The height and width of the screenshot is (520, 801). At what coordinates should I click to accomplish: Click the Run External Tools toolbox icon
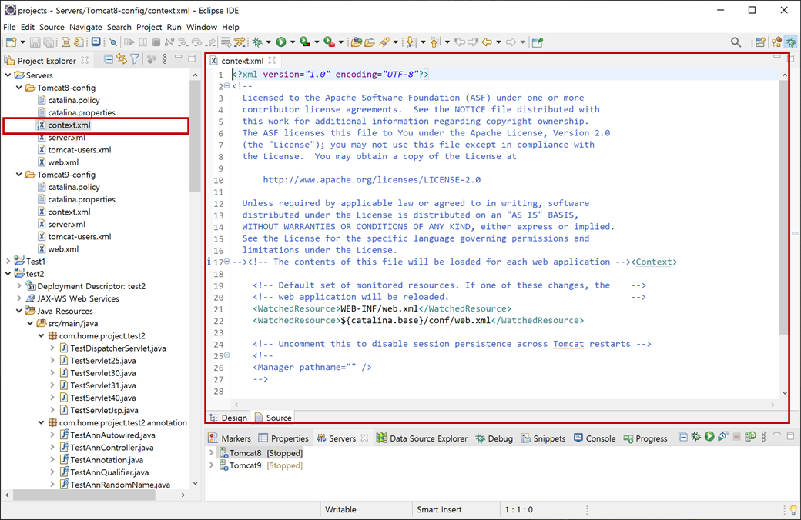(x=329, y=42)
